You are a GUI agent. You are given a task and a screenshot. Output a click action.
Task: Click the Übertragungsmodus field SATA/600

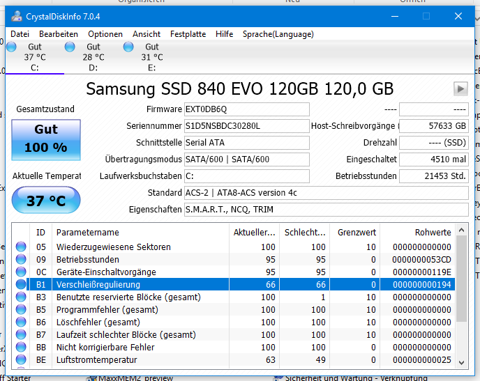click(x=247, y=160)
